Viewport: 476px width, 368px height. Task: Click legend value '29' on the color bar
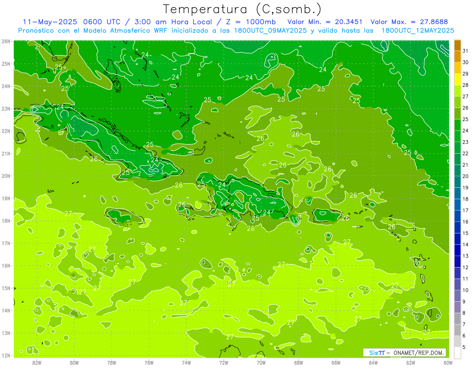click(x=465, y=74)
